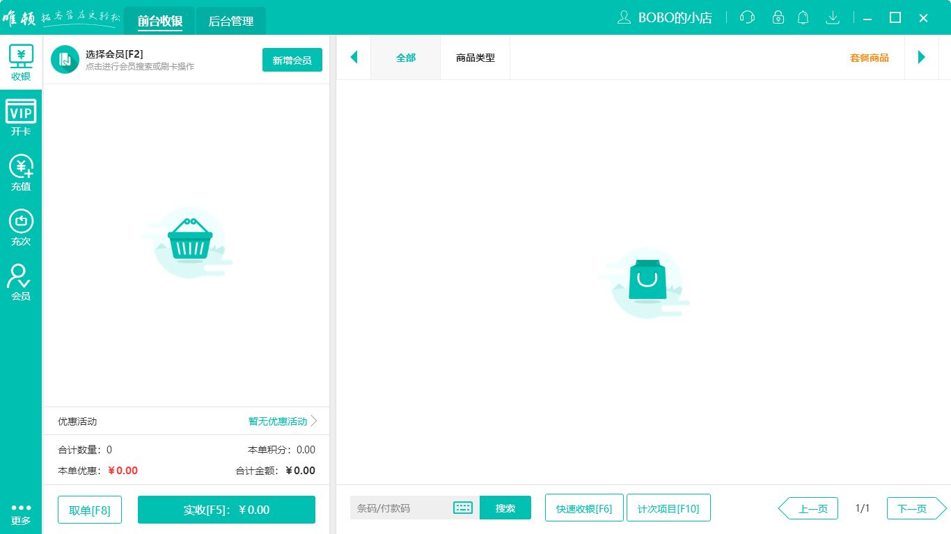Image resolution: width=951 pixels, height=534 pixels.
Task: Click the 本单优惠 discount amount
Action: click(x=123, y=470)
